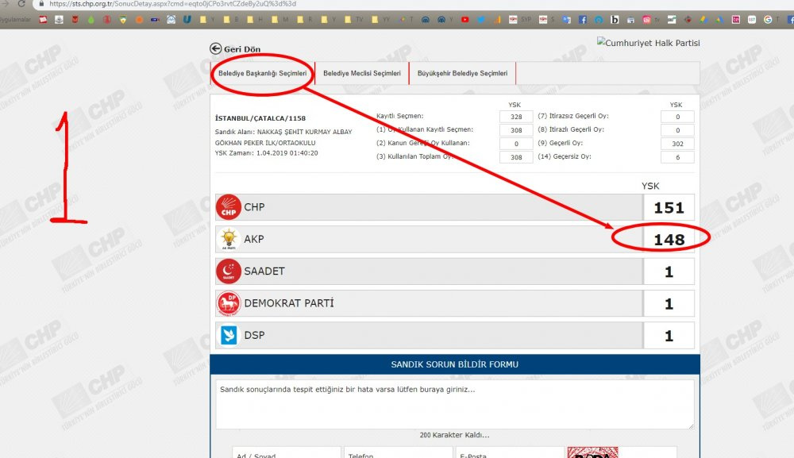This screenshot has width=794, height=458.
Task: Open the Uygulamalar apps shortcut
Action: coord(15,20)
